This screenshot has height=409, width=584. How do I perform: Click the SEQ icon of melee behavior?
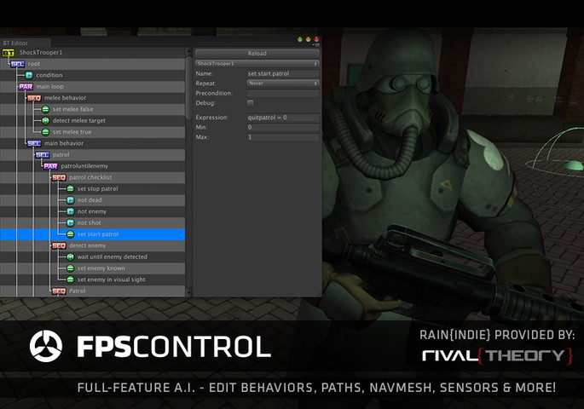[34, 98]
